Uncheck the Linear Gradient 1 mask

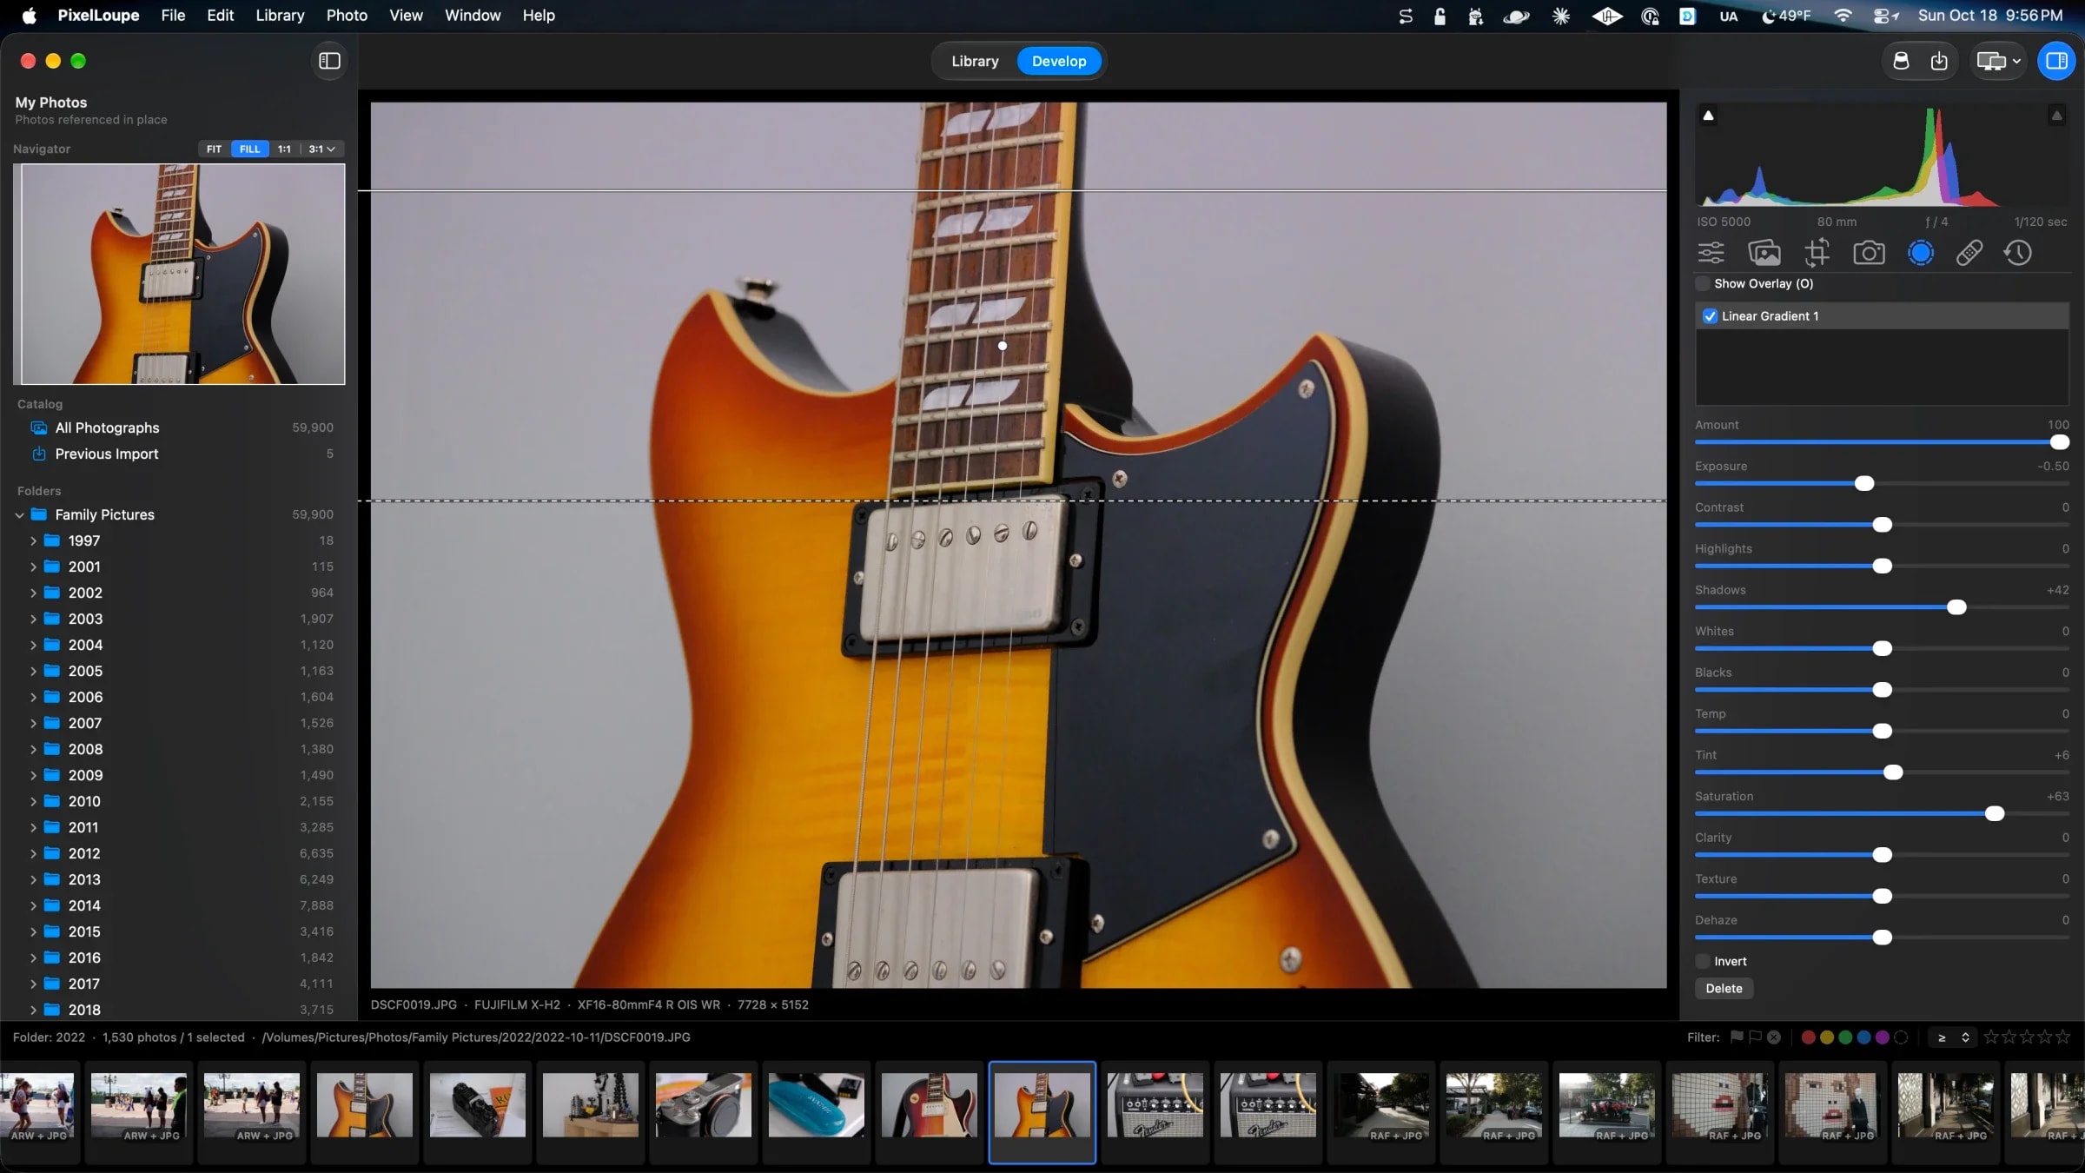(x=1710, y=316)
